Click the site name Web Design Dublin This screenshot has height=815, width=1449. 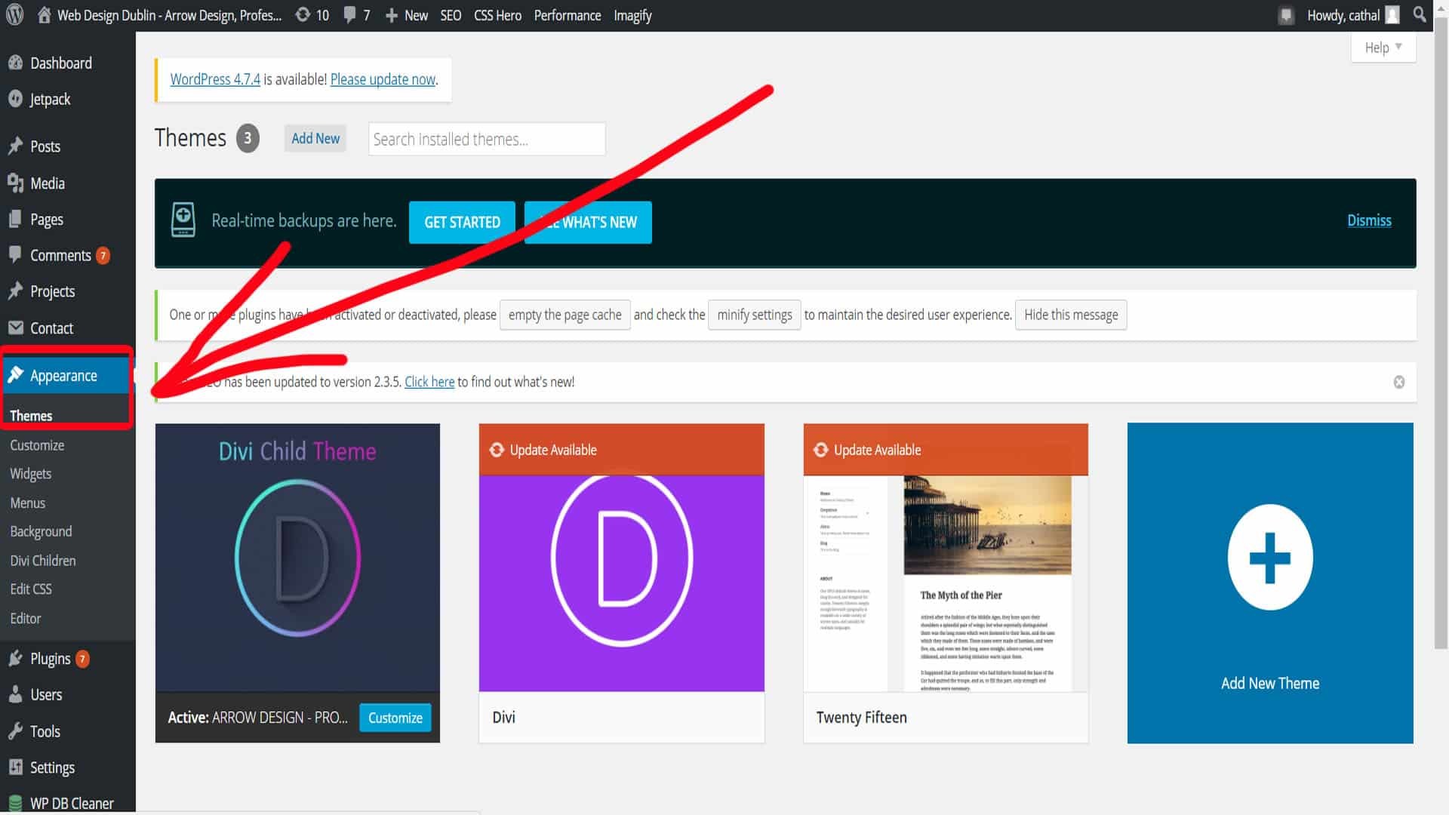coord(169,15)
